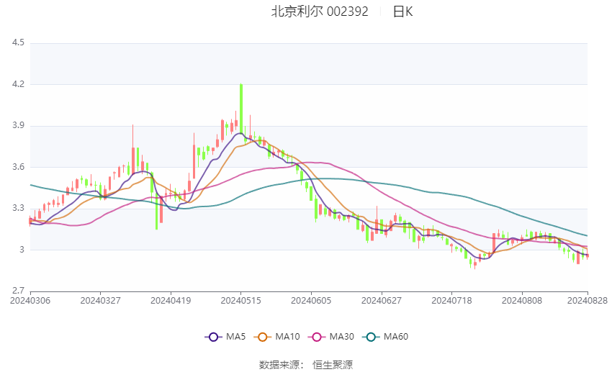Click the y-axis value 2.7
This screenshot has height=372, width=612.
18,291
